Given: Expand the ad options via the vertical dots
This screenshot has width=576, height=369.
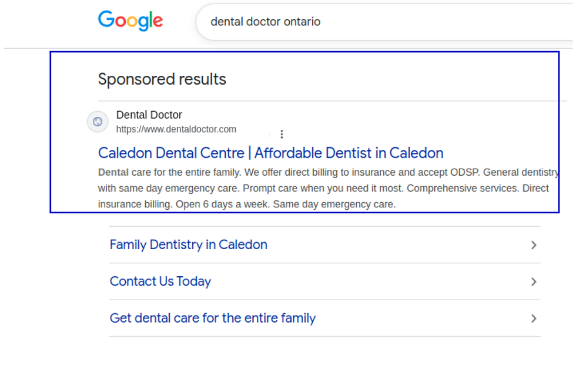Looking at the screenshot, I should tap(282, 134).
